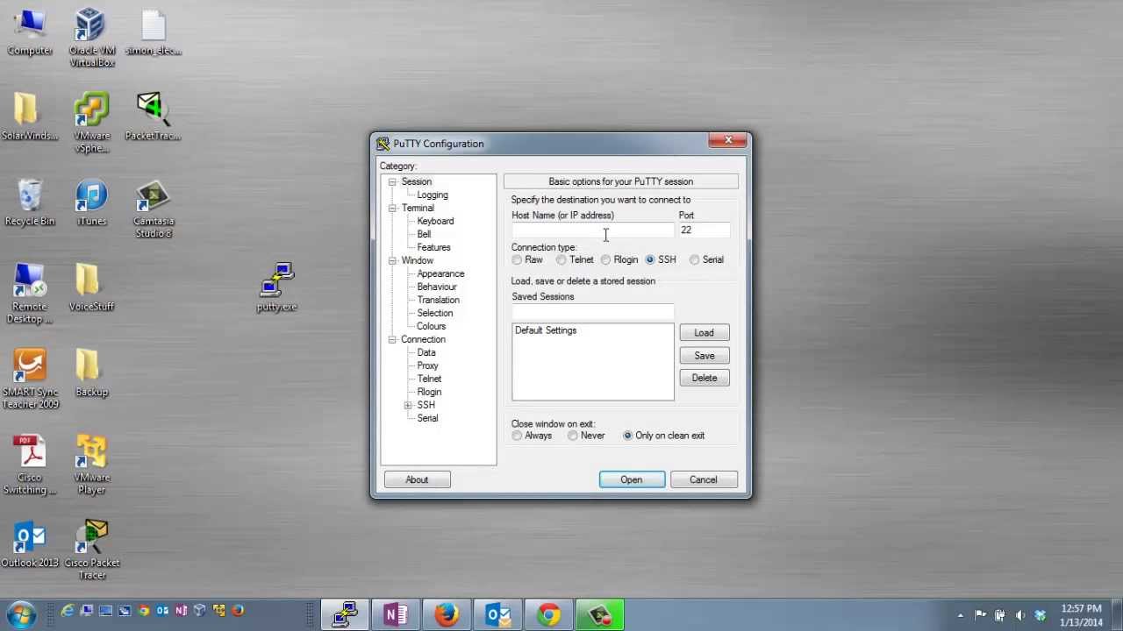Click the Saved Sessions name field
Screen dimensions: 1123x631
click(x=593, y=312)
